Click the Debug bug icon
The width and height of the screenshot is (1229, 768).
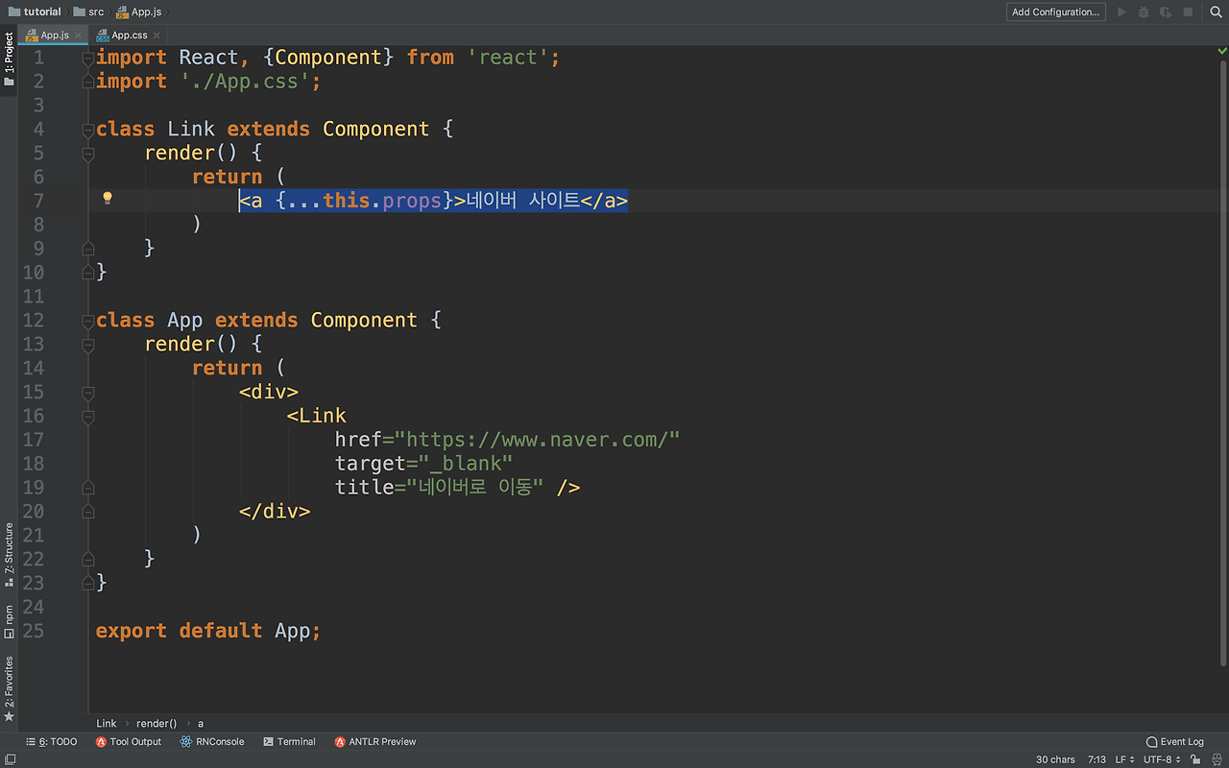[1144, 12]
